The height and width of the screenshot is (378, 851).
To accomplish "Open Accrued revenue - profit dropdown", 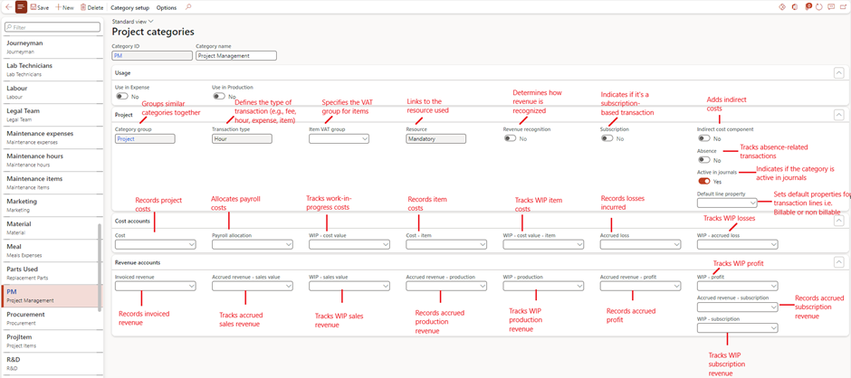I will tap(676, 286).
